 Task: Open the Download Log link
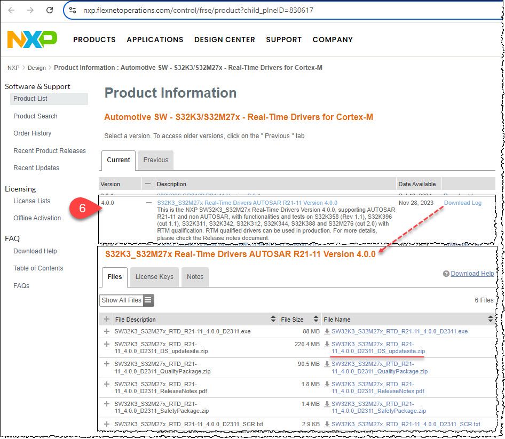[x=463, y=203]
